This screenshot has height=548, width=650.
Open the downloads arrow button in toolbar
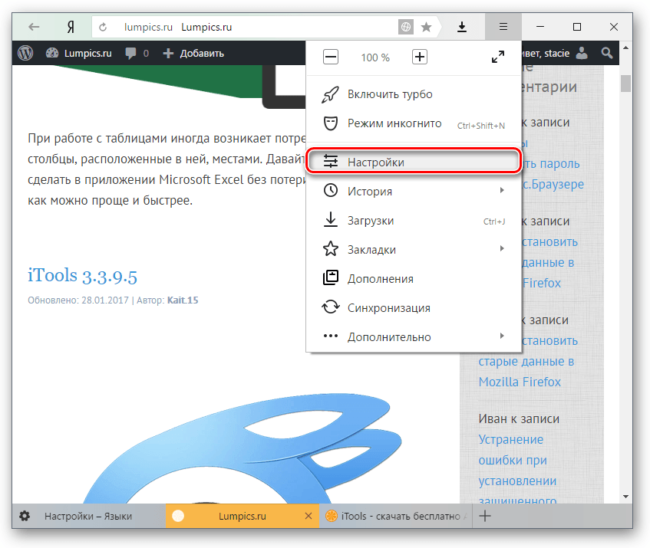pyautogui.click(x=462, y=27)
